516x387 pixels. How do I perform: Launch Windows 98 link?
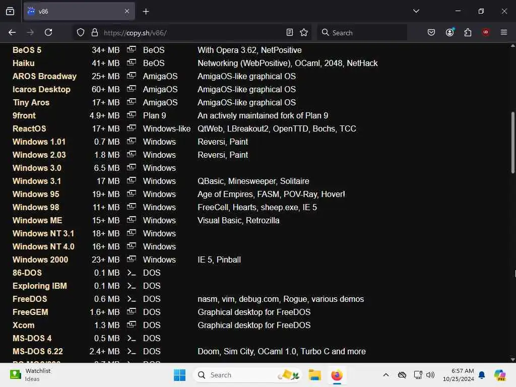tap(36, 207)
